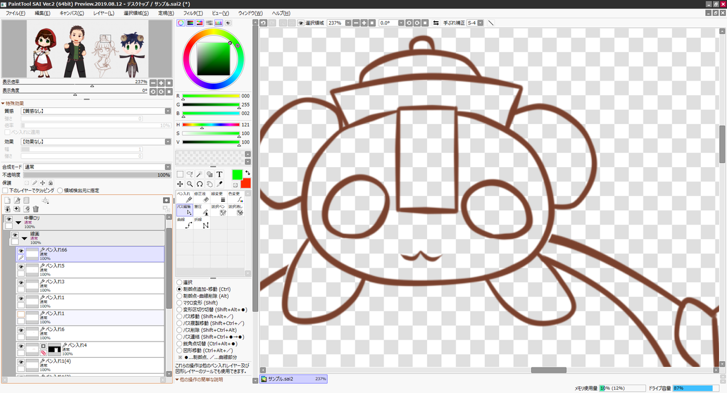
Task: Click the undo arrow in canvas toolbar
Action: click(264, 23)
